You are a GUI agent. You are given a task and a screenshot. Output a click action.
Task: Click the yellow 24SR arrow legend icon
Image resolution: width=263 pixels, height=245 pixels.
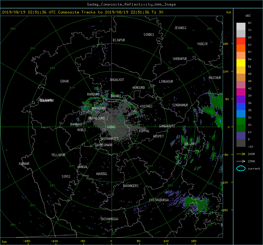point(241,154)
